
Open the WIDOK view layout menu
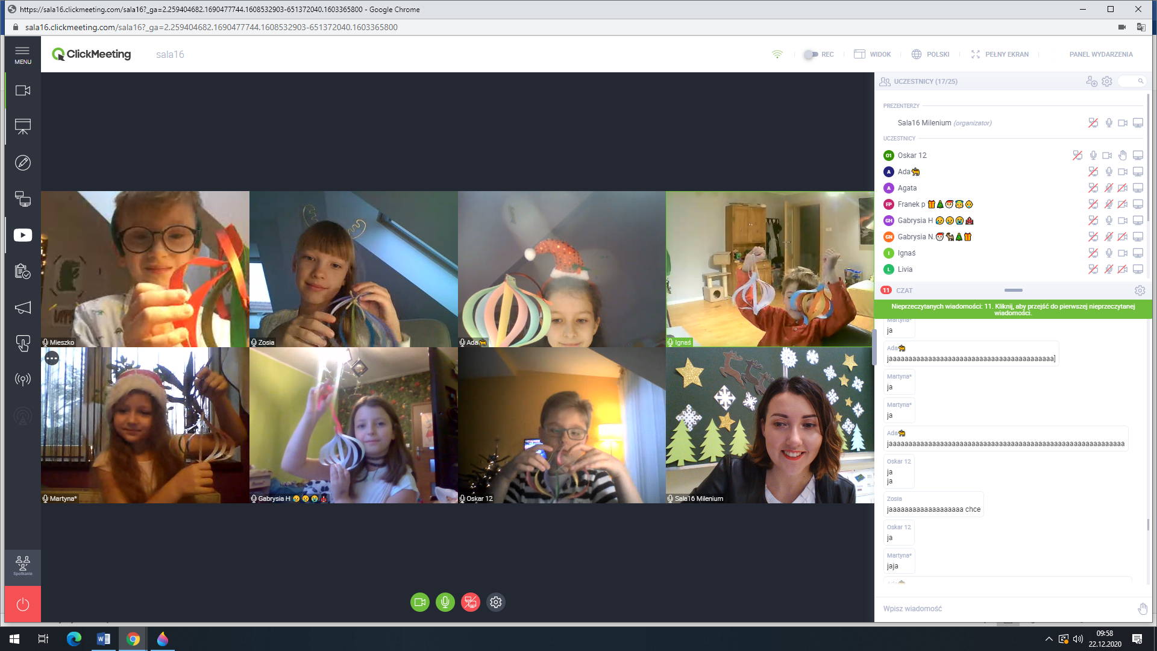873,54
